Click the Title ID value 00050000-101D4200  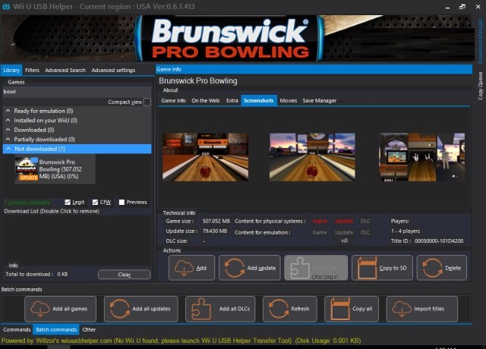coord(439,241)
